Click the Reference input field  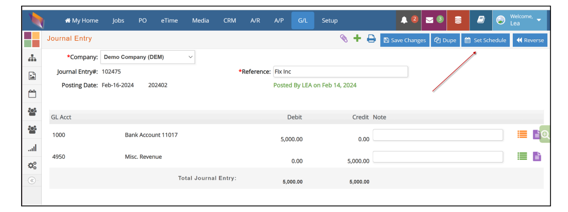click(340, 72)
